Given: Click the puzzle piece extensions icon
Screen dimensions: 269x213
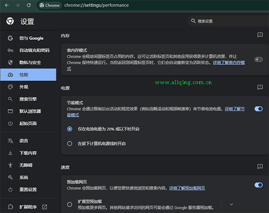Looking at the screenshot, I should click(x=10, y=207).
